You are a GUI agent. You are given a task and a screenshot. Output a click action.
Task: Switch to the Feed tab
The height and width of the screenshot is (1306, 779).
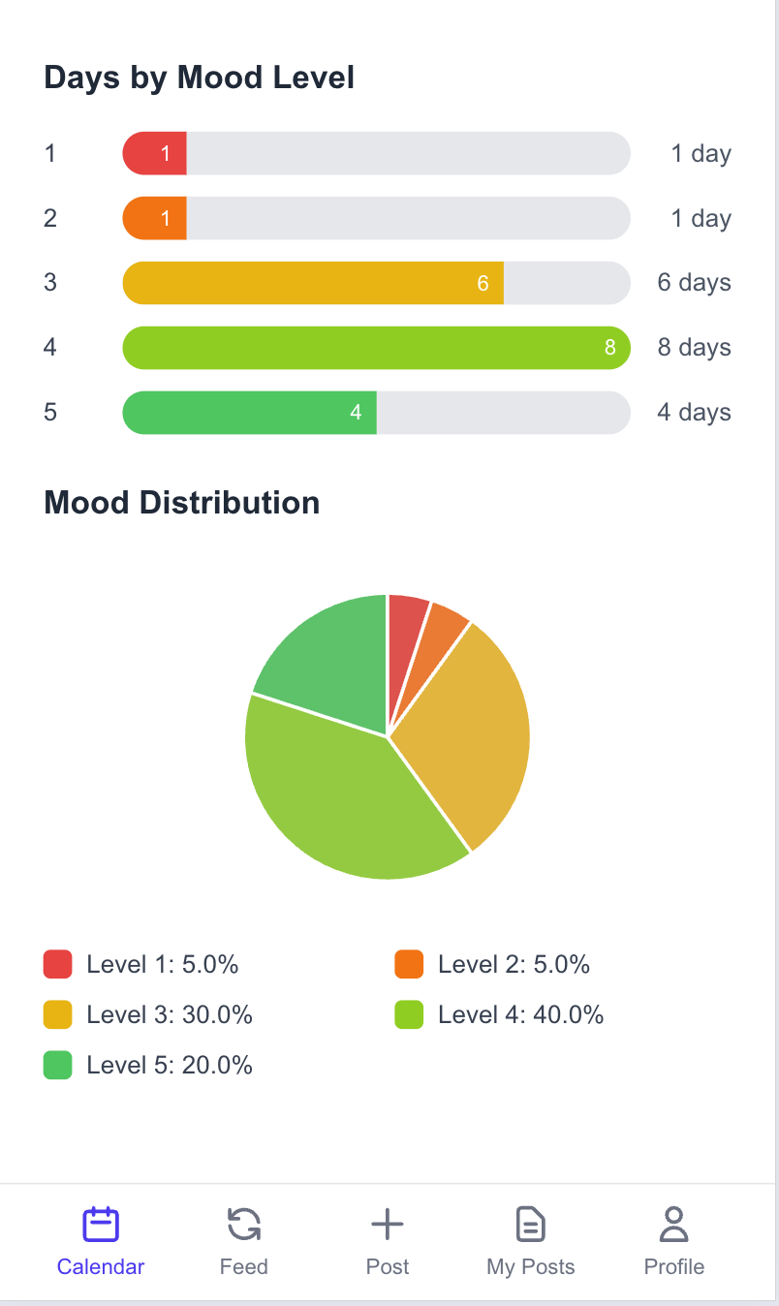pos(243,1265)
